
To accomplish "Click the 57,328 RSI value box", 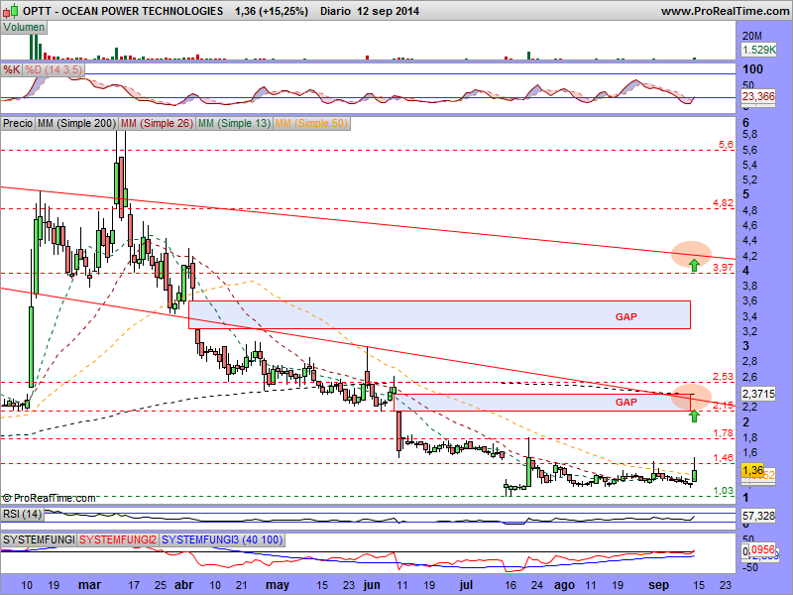I will (758, 516).
